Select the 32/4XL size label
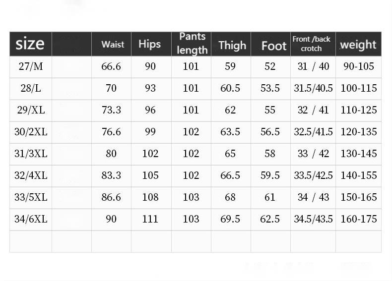 (31, 175)
